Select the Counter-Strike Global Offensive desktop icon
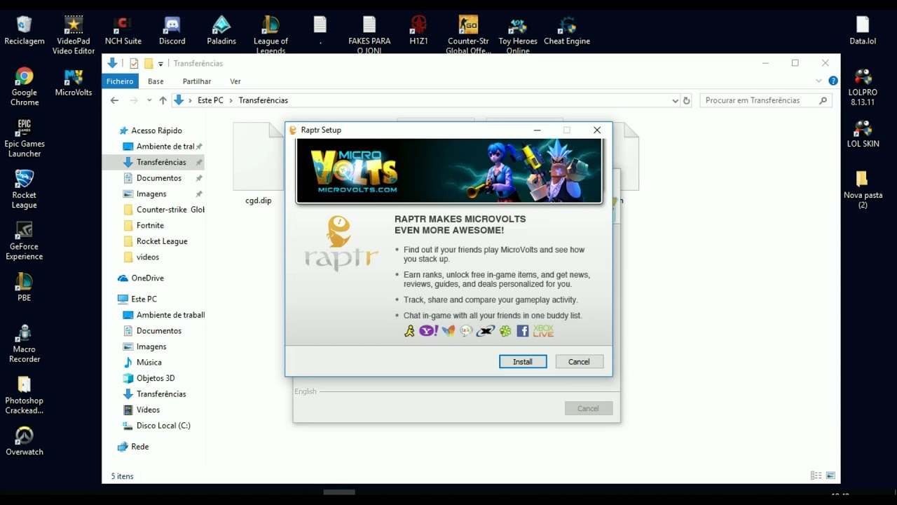The image size is (897, 505). click(x=468, y=35)
